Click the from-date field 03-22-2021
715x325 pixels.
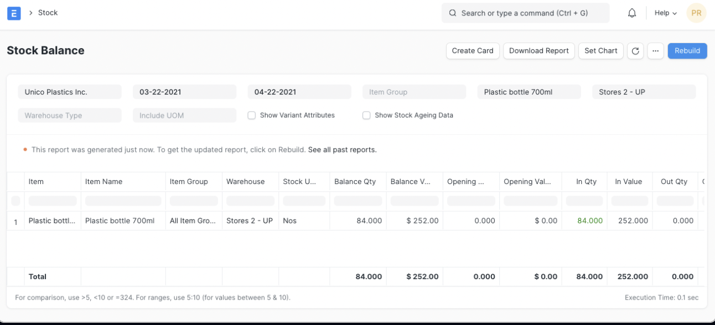[x=184, y=92]
